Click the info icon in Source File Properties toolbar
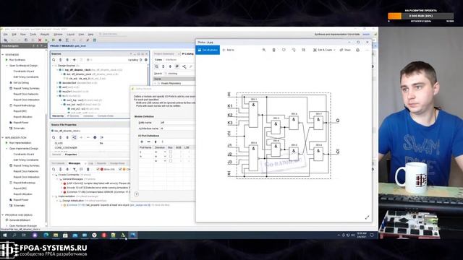This screenshot has width=463, height=260. click(x=95, y=137)
